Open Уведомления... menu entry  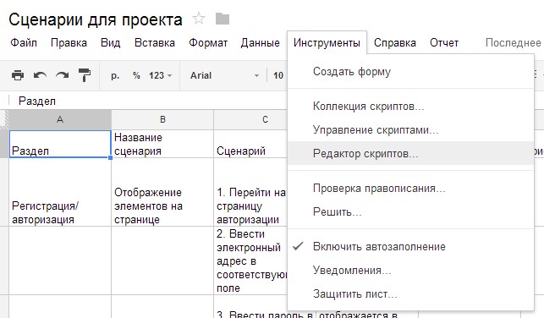click(x=411, y=270)
